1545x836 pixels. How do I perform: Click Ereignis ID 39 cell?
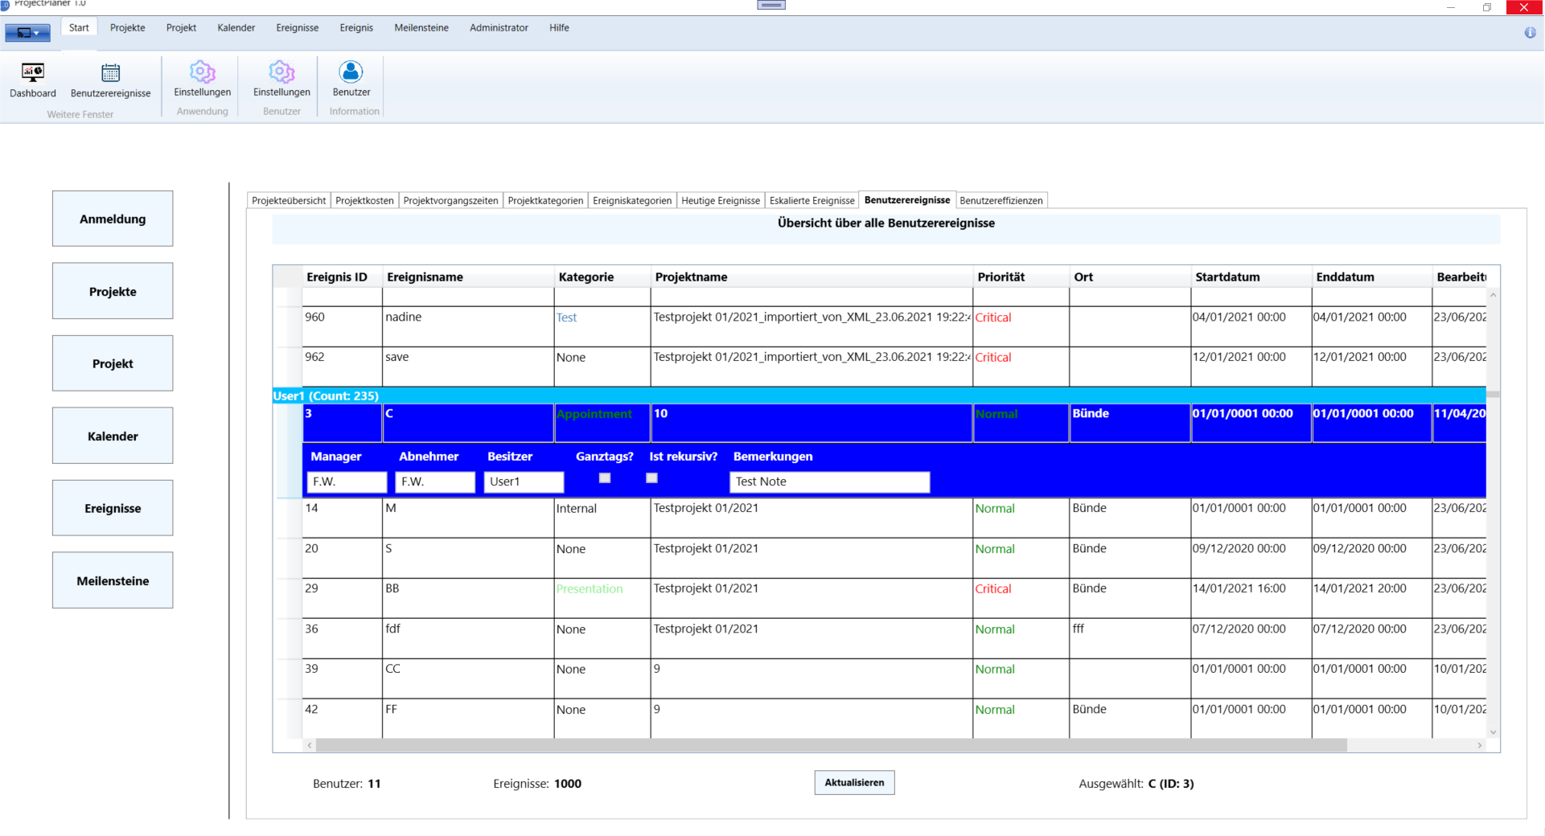click(x=343, y=678)
